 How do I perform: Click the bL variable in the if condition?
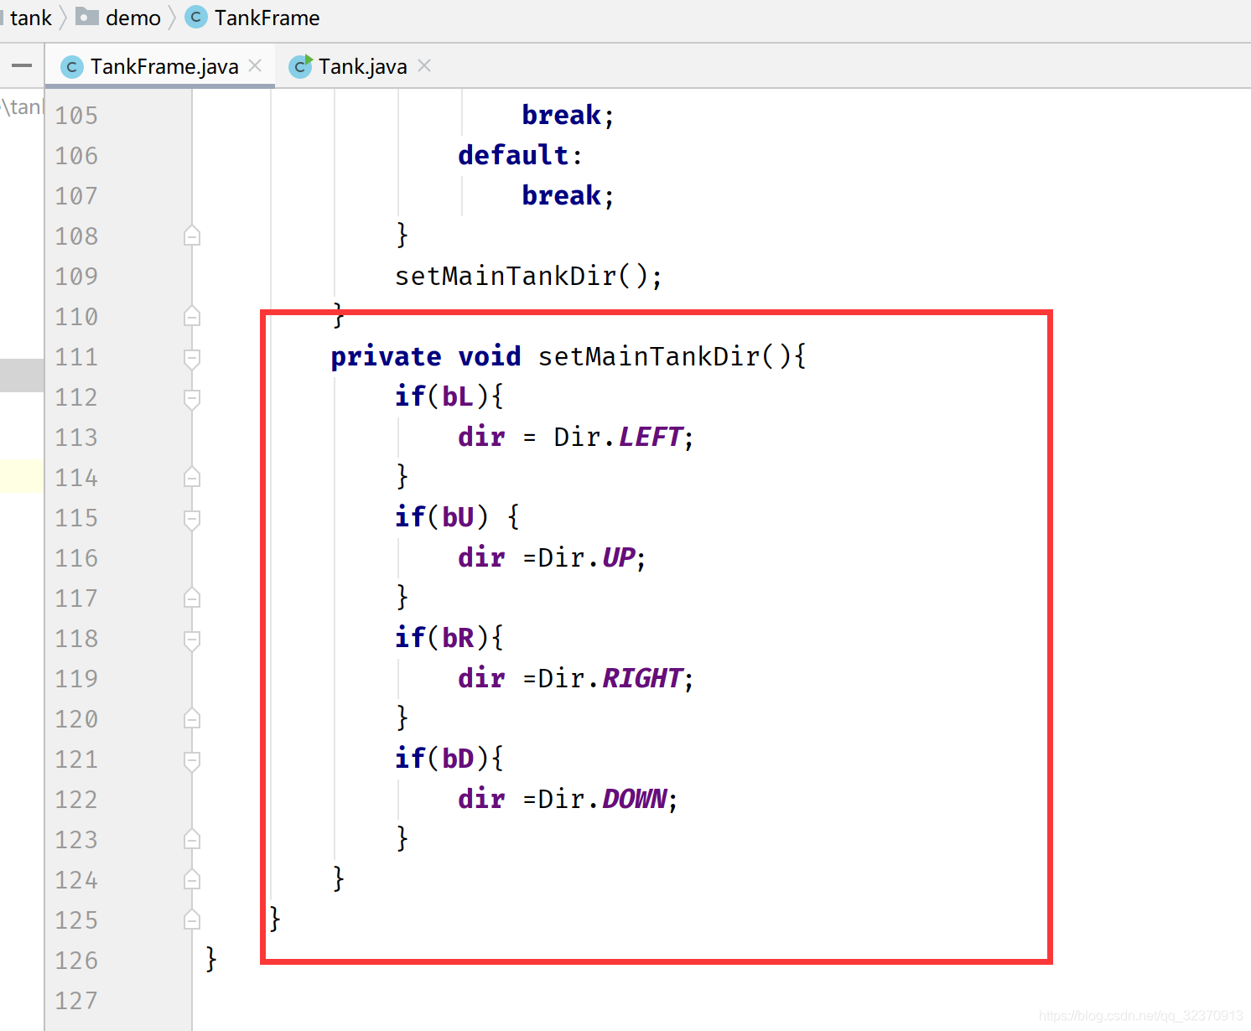point(458,396)
